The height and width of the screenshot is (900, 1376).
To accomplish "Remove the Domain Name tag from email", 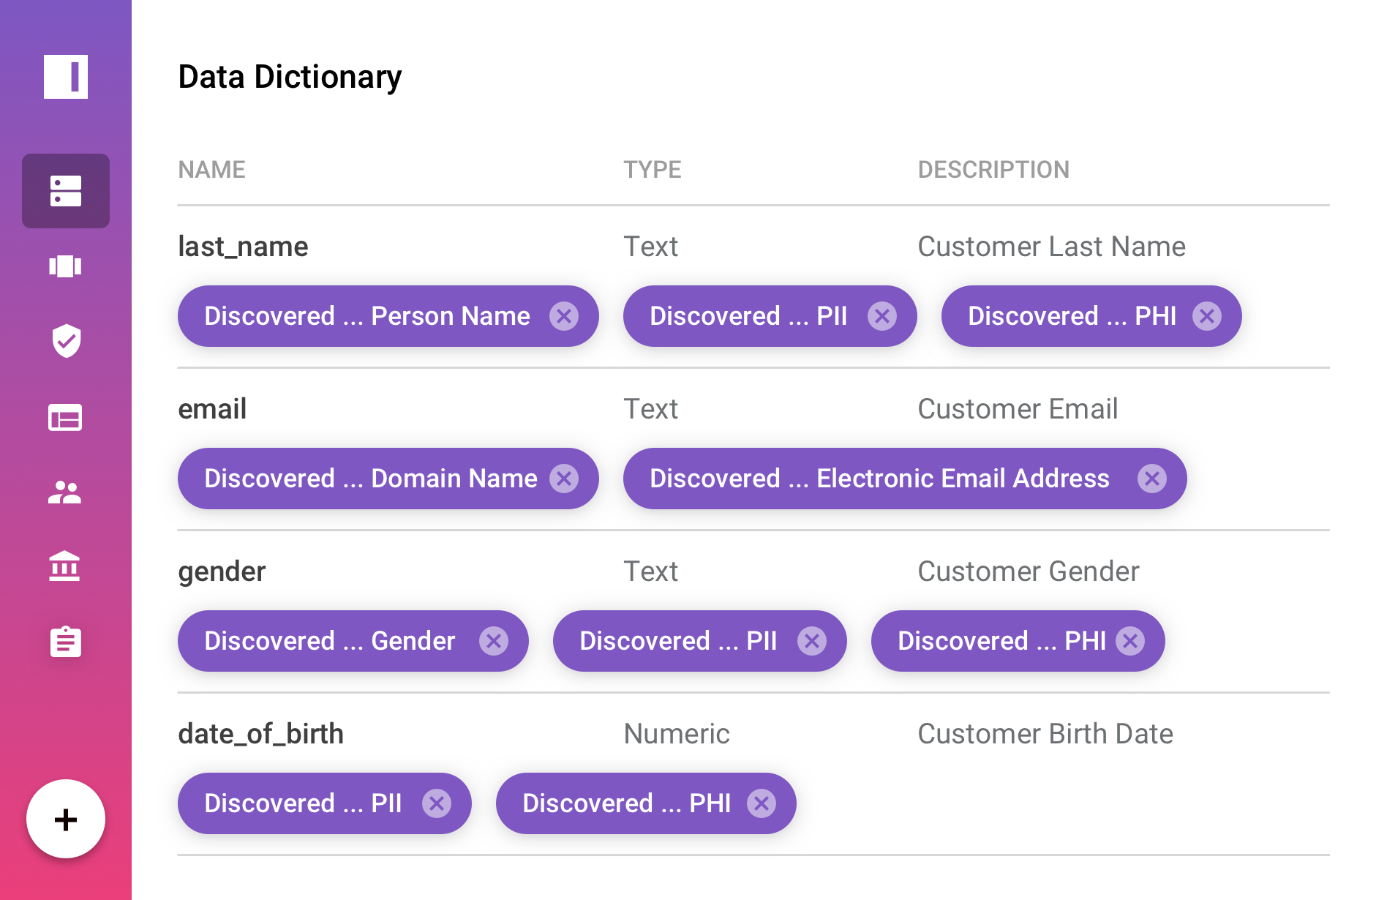I will [564, 479].
